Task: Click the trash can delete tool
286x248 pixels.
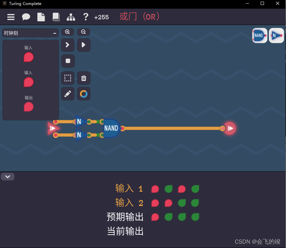Action: (x=84, y=78)
